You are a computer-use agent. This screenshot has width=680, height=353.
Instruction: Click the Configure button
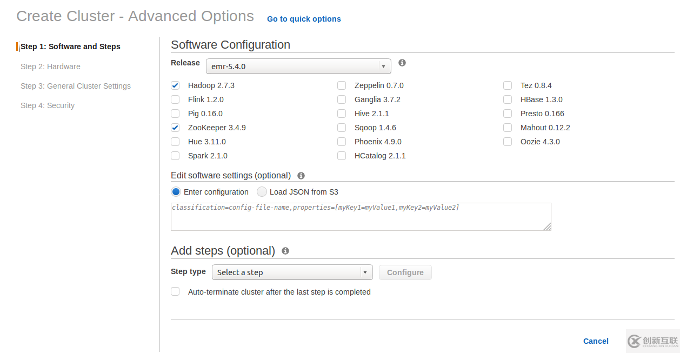[x=405, y=272]
